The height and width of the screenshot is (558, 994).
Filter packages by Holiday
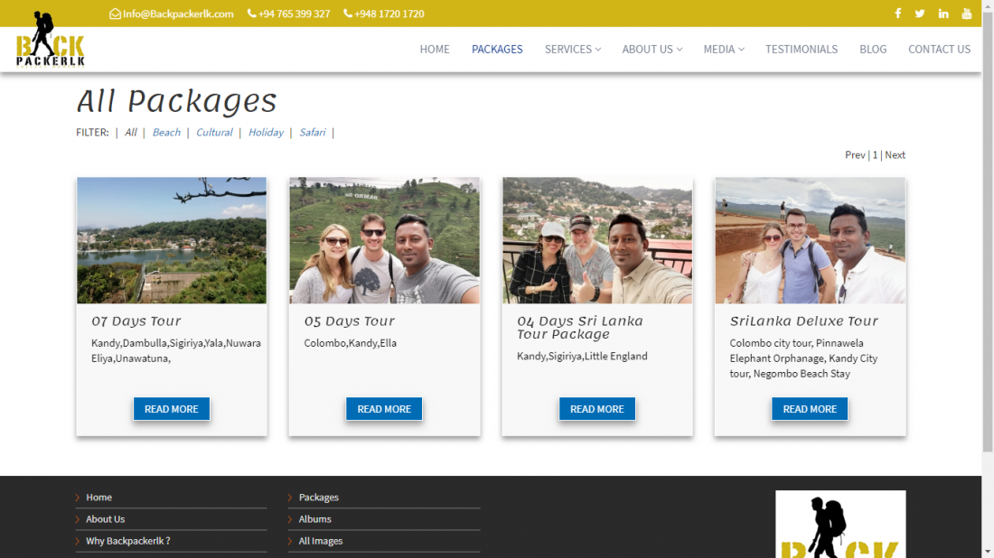pyautogui.click(x=266, y=133)
